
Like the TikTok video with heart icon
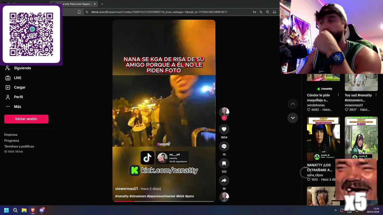click(x=224, y=129)
